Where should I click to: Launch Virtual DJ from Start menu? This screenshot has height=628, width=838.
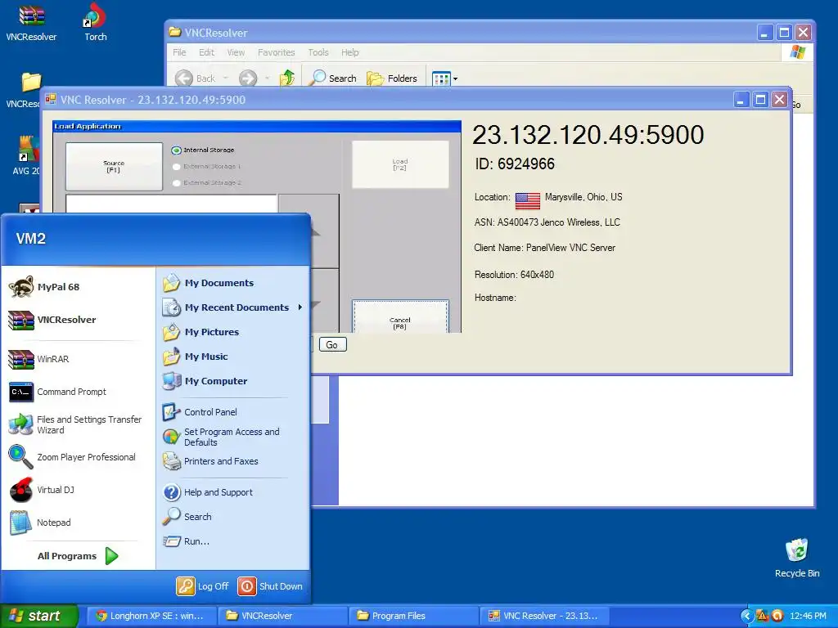[x=42, y=490]
